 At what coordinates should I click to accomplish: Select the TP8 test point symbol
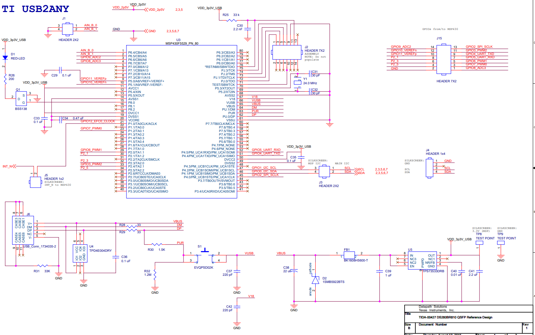coord(479,243)
